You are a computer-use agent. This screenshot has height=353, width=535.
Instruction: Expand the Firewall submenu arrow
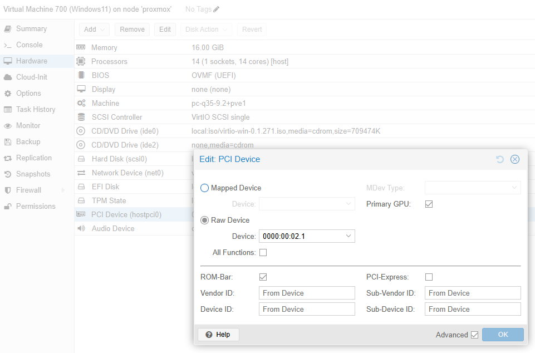(63, 190)
